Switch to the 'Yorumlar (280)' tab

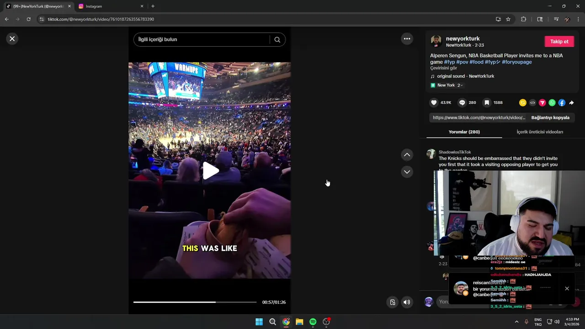pyautogui.click(x=464, y=132)
